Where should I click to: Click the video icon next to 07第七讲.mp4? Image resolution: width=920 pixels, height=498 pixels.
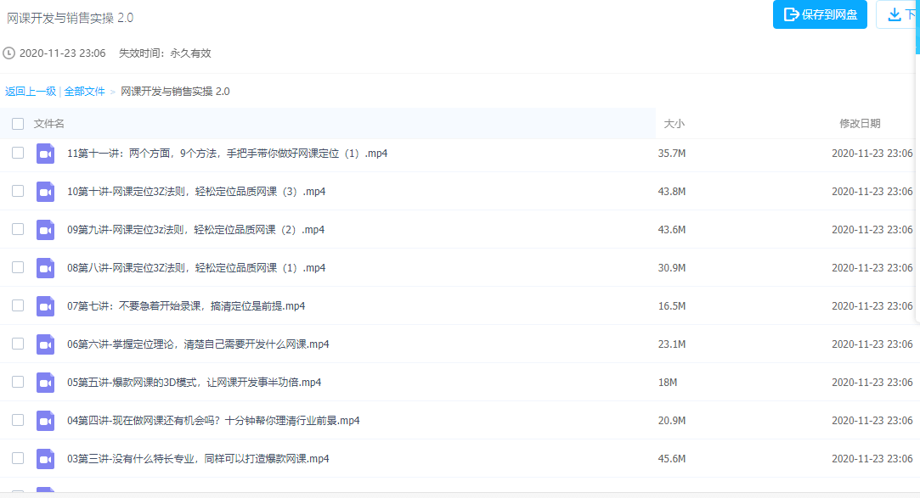45,305
